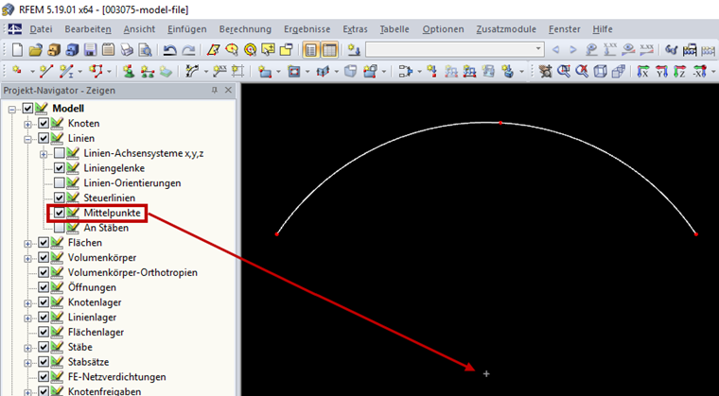The image size is (719, 396).
Task: Open the Hilfe menu
Action: click(603, 29)
